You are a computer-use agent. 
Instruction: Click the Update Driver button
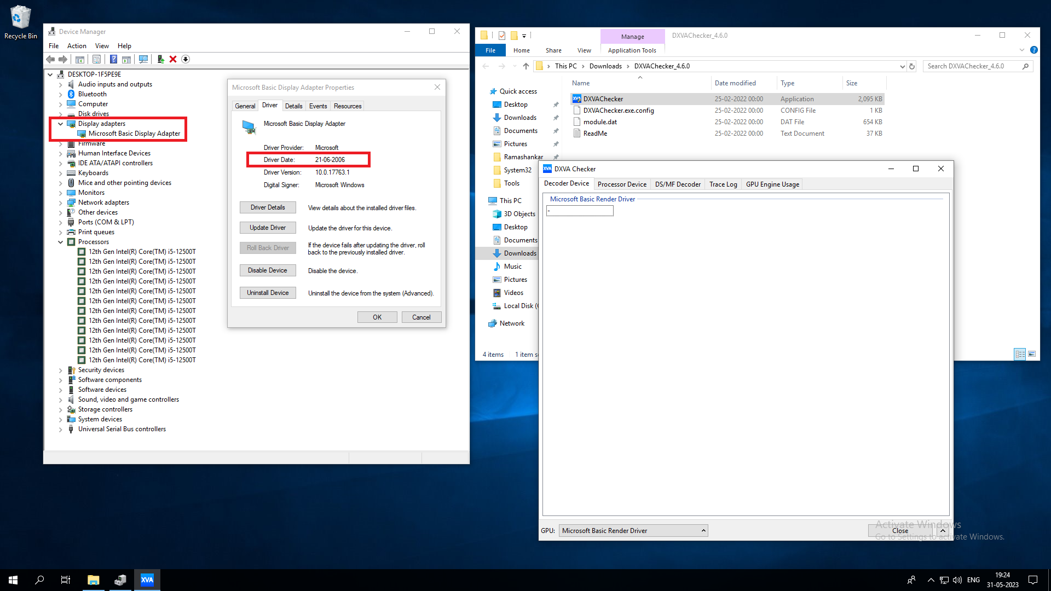pos(268,228)
